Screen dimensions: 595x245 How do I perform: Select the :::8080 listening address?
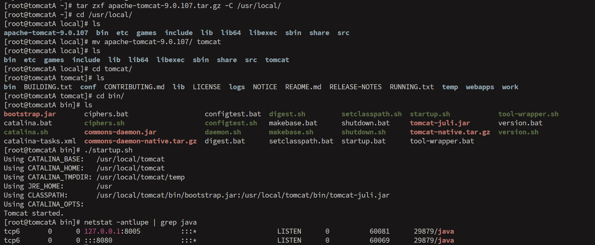[98, 240]
